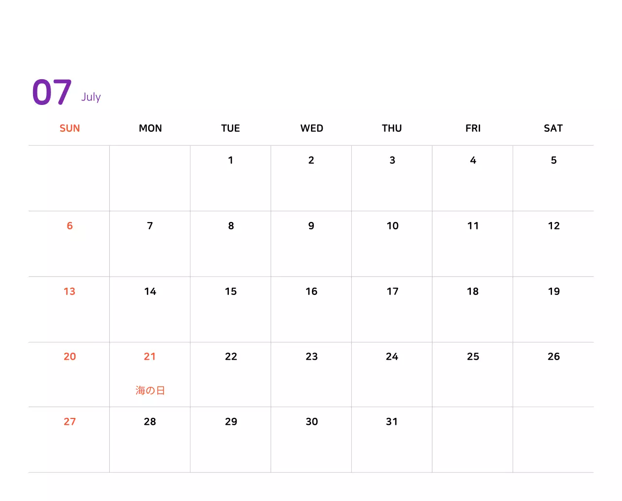Image resolution: width=622 pixels, height=501 pixels.
Task: Select the last day, July 31
Action: point(392,422)
